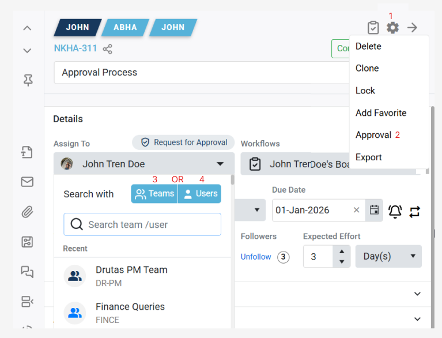
Task: Increase the Expected Effort value
Action: [342, 251]
